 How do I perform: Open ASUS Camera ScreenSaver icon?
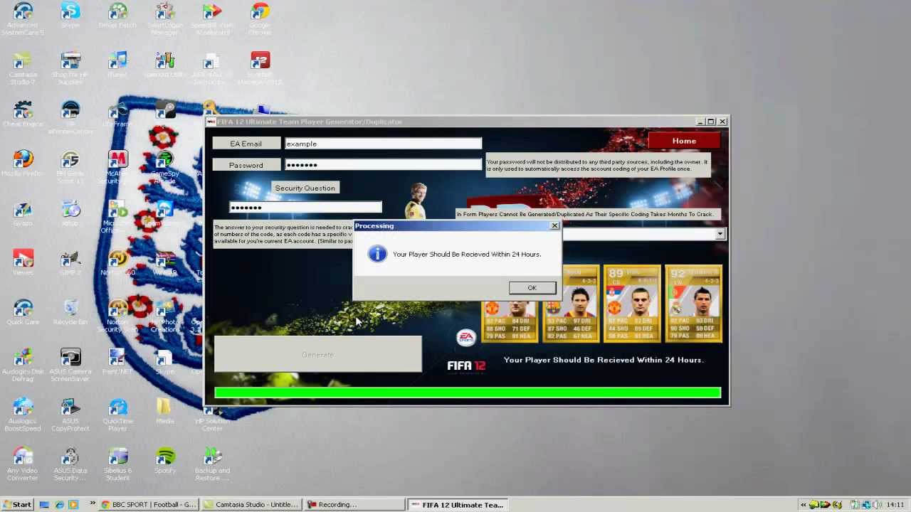70,365
